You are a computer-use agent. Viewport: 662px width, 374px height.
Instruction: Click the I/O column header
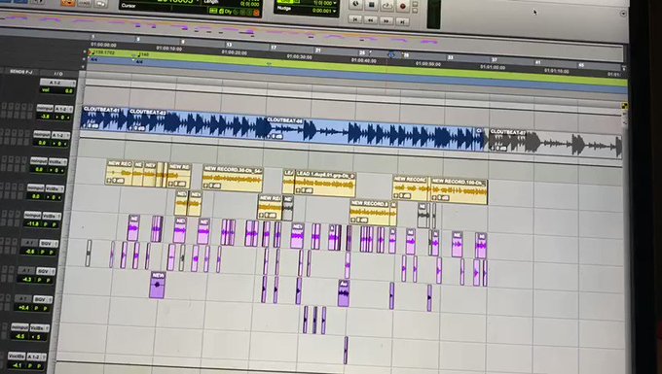(58, 74)
